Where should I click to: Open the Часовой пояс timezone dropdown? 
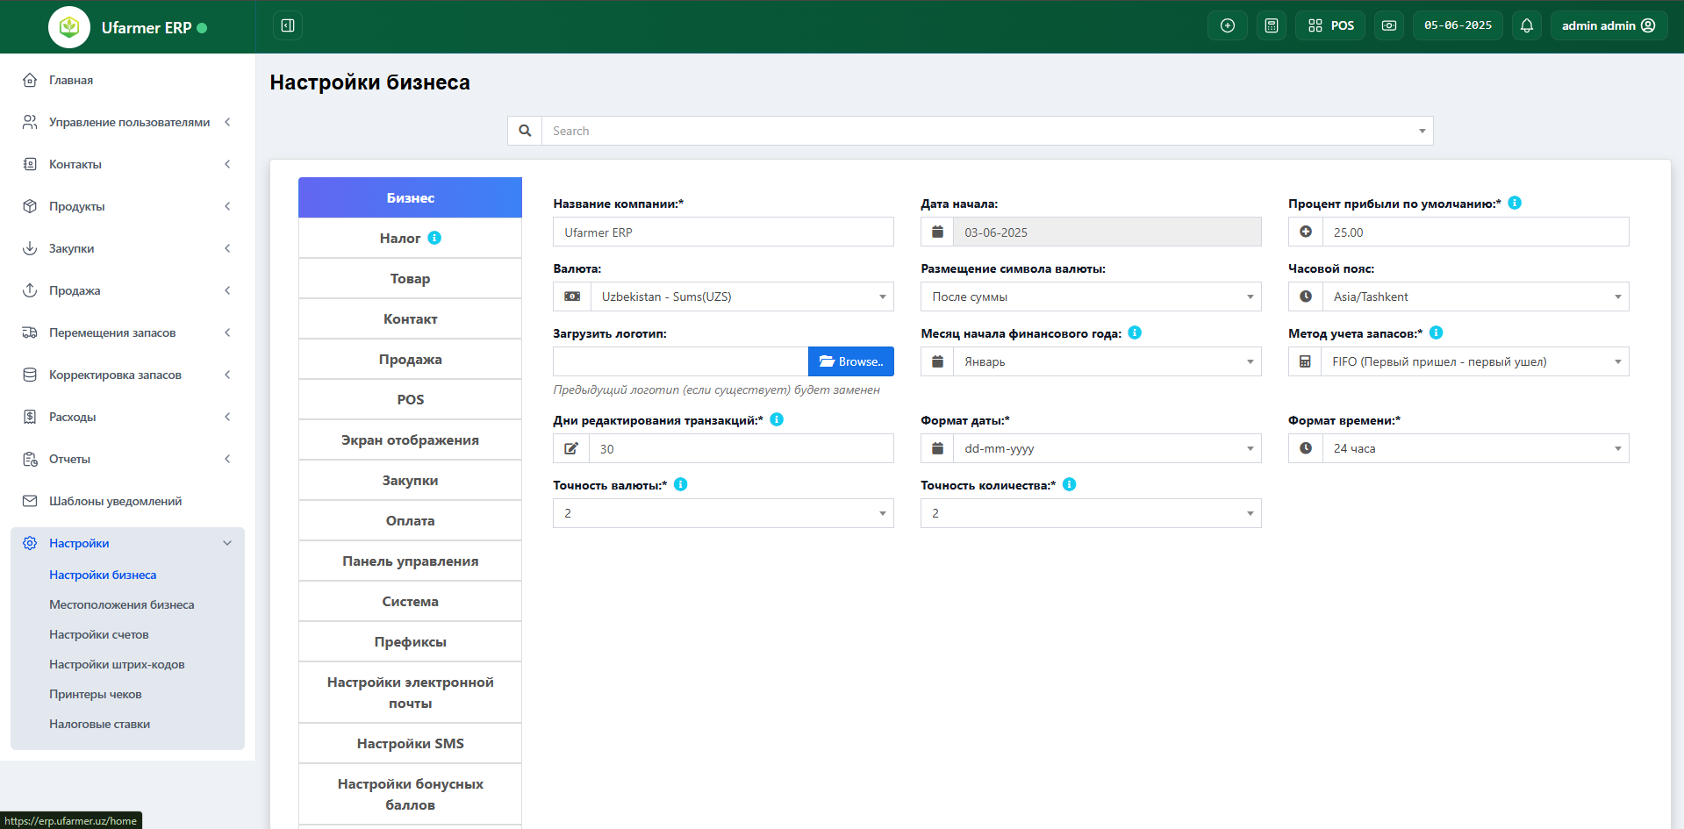pos(1474,297)
